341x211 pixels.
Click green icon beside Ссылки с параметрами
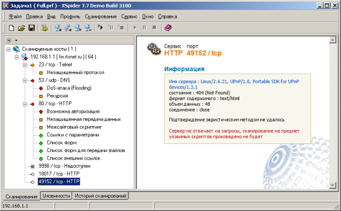click(x=41, y=135)
